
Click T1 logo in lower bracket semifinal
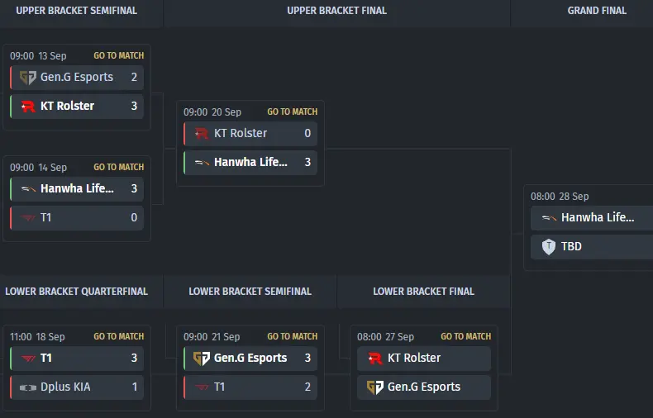coord(202,387)
